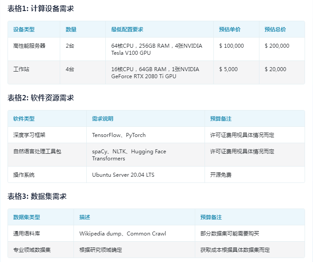Select the 通用语料库 cell
This screenshot has height=262, width=313.
pos(41,233)
